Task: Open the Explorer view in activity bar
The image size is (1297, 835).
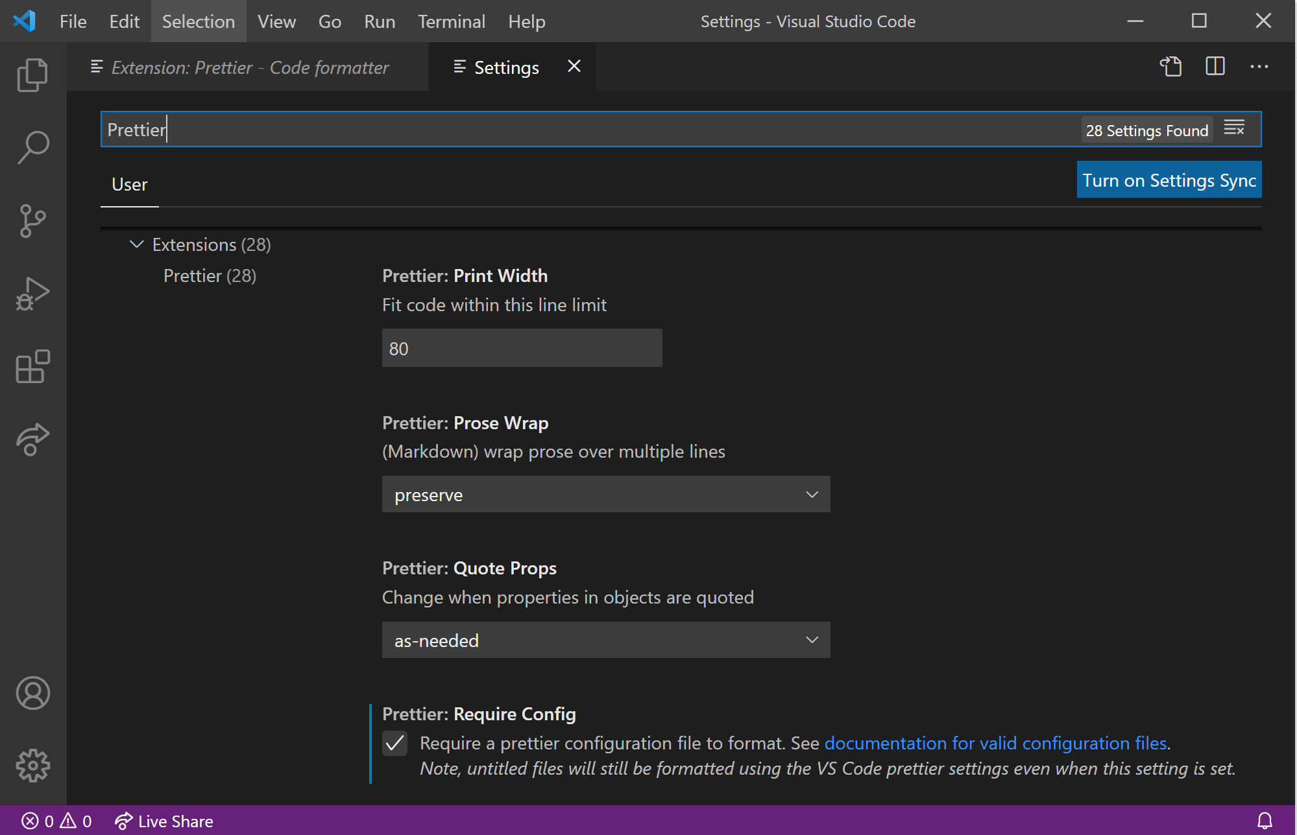Action: point(32,75)
